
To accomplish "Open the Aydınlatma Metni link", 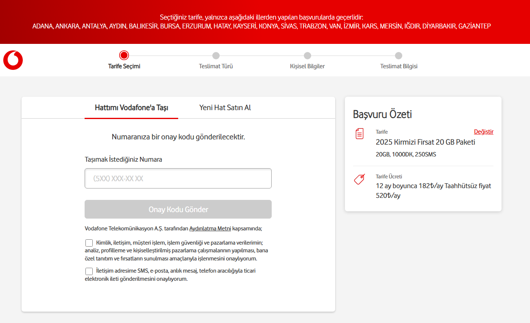I will point(210,229).
